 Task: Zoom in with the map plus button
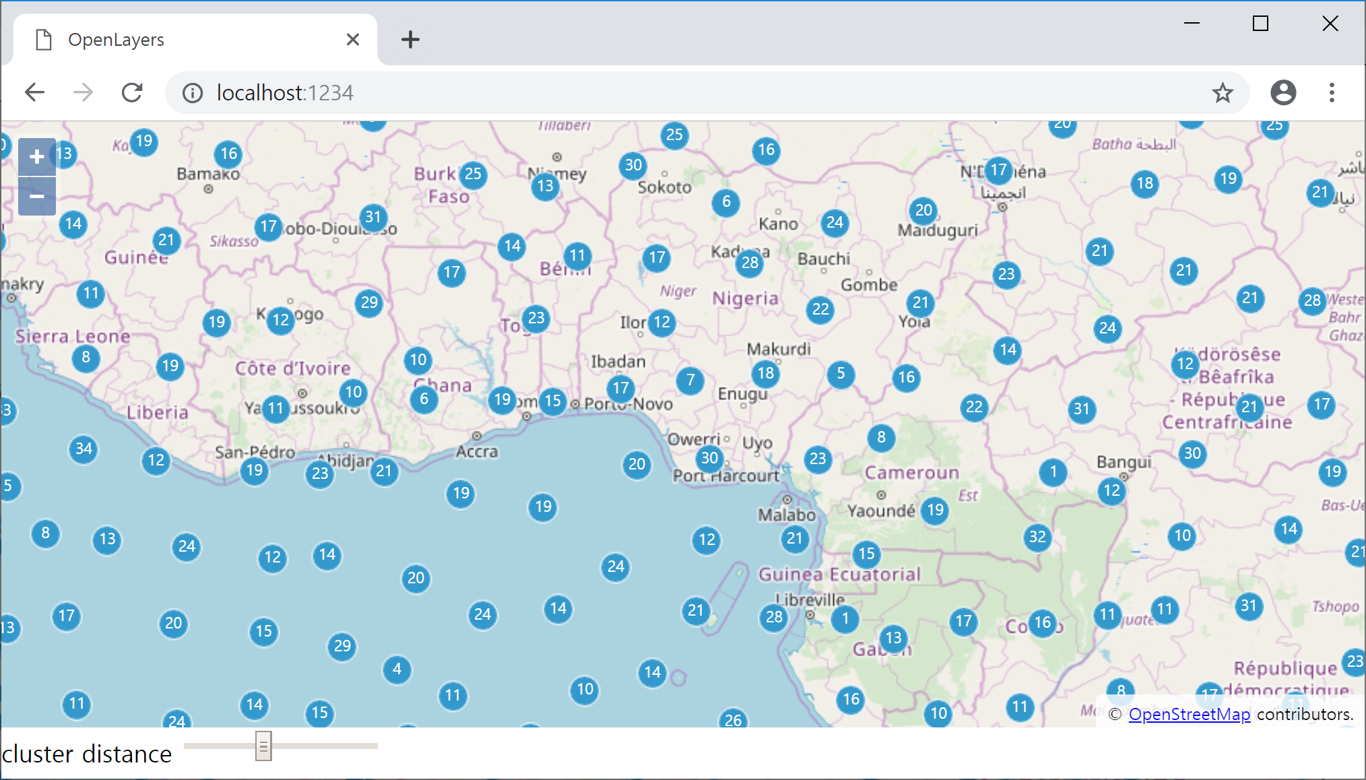[37, 157]
